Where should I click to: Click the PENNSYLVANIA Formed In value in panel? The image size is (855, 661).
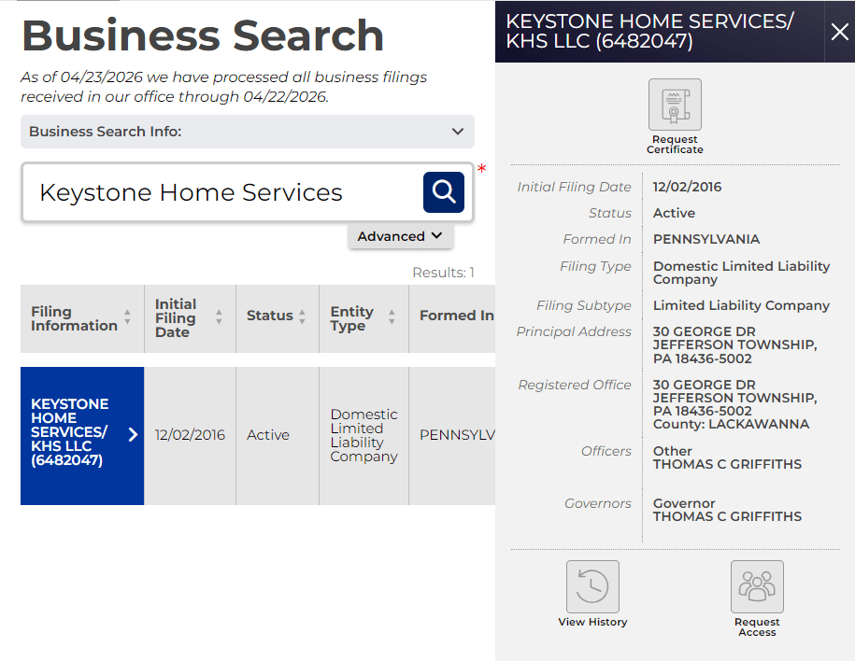point(706,239)
